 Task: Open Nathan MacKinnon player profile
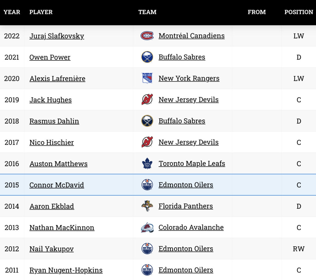tap(62, 228)
